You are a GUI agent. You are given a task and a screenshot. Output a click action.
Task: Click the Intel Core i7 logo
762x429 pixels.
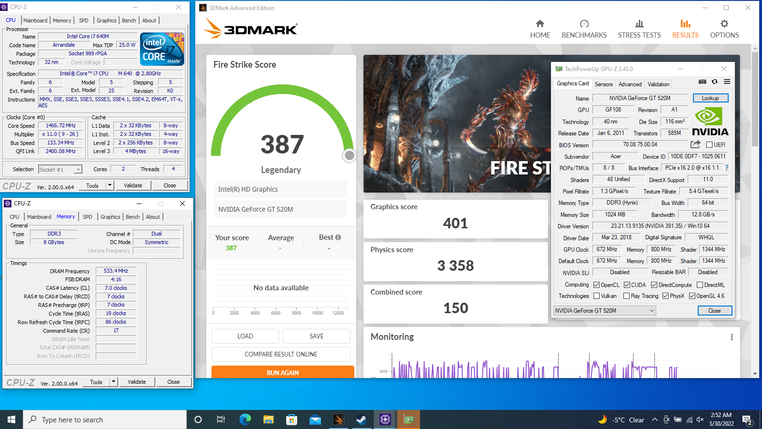pyautogui.click(x=162, y=49)
